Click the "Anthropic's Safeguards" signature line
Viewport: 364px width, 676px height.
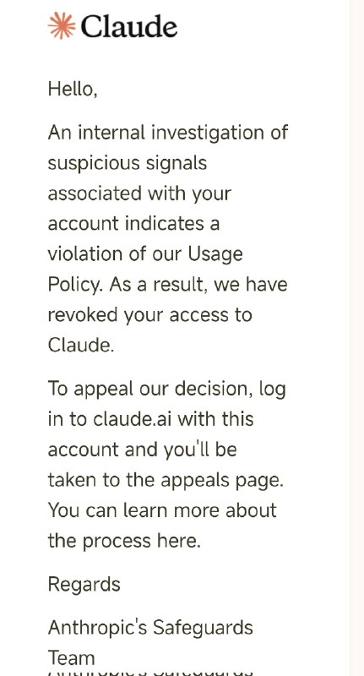click(150, 628)
